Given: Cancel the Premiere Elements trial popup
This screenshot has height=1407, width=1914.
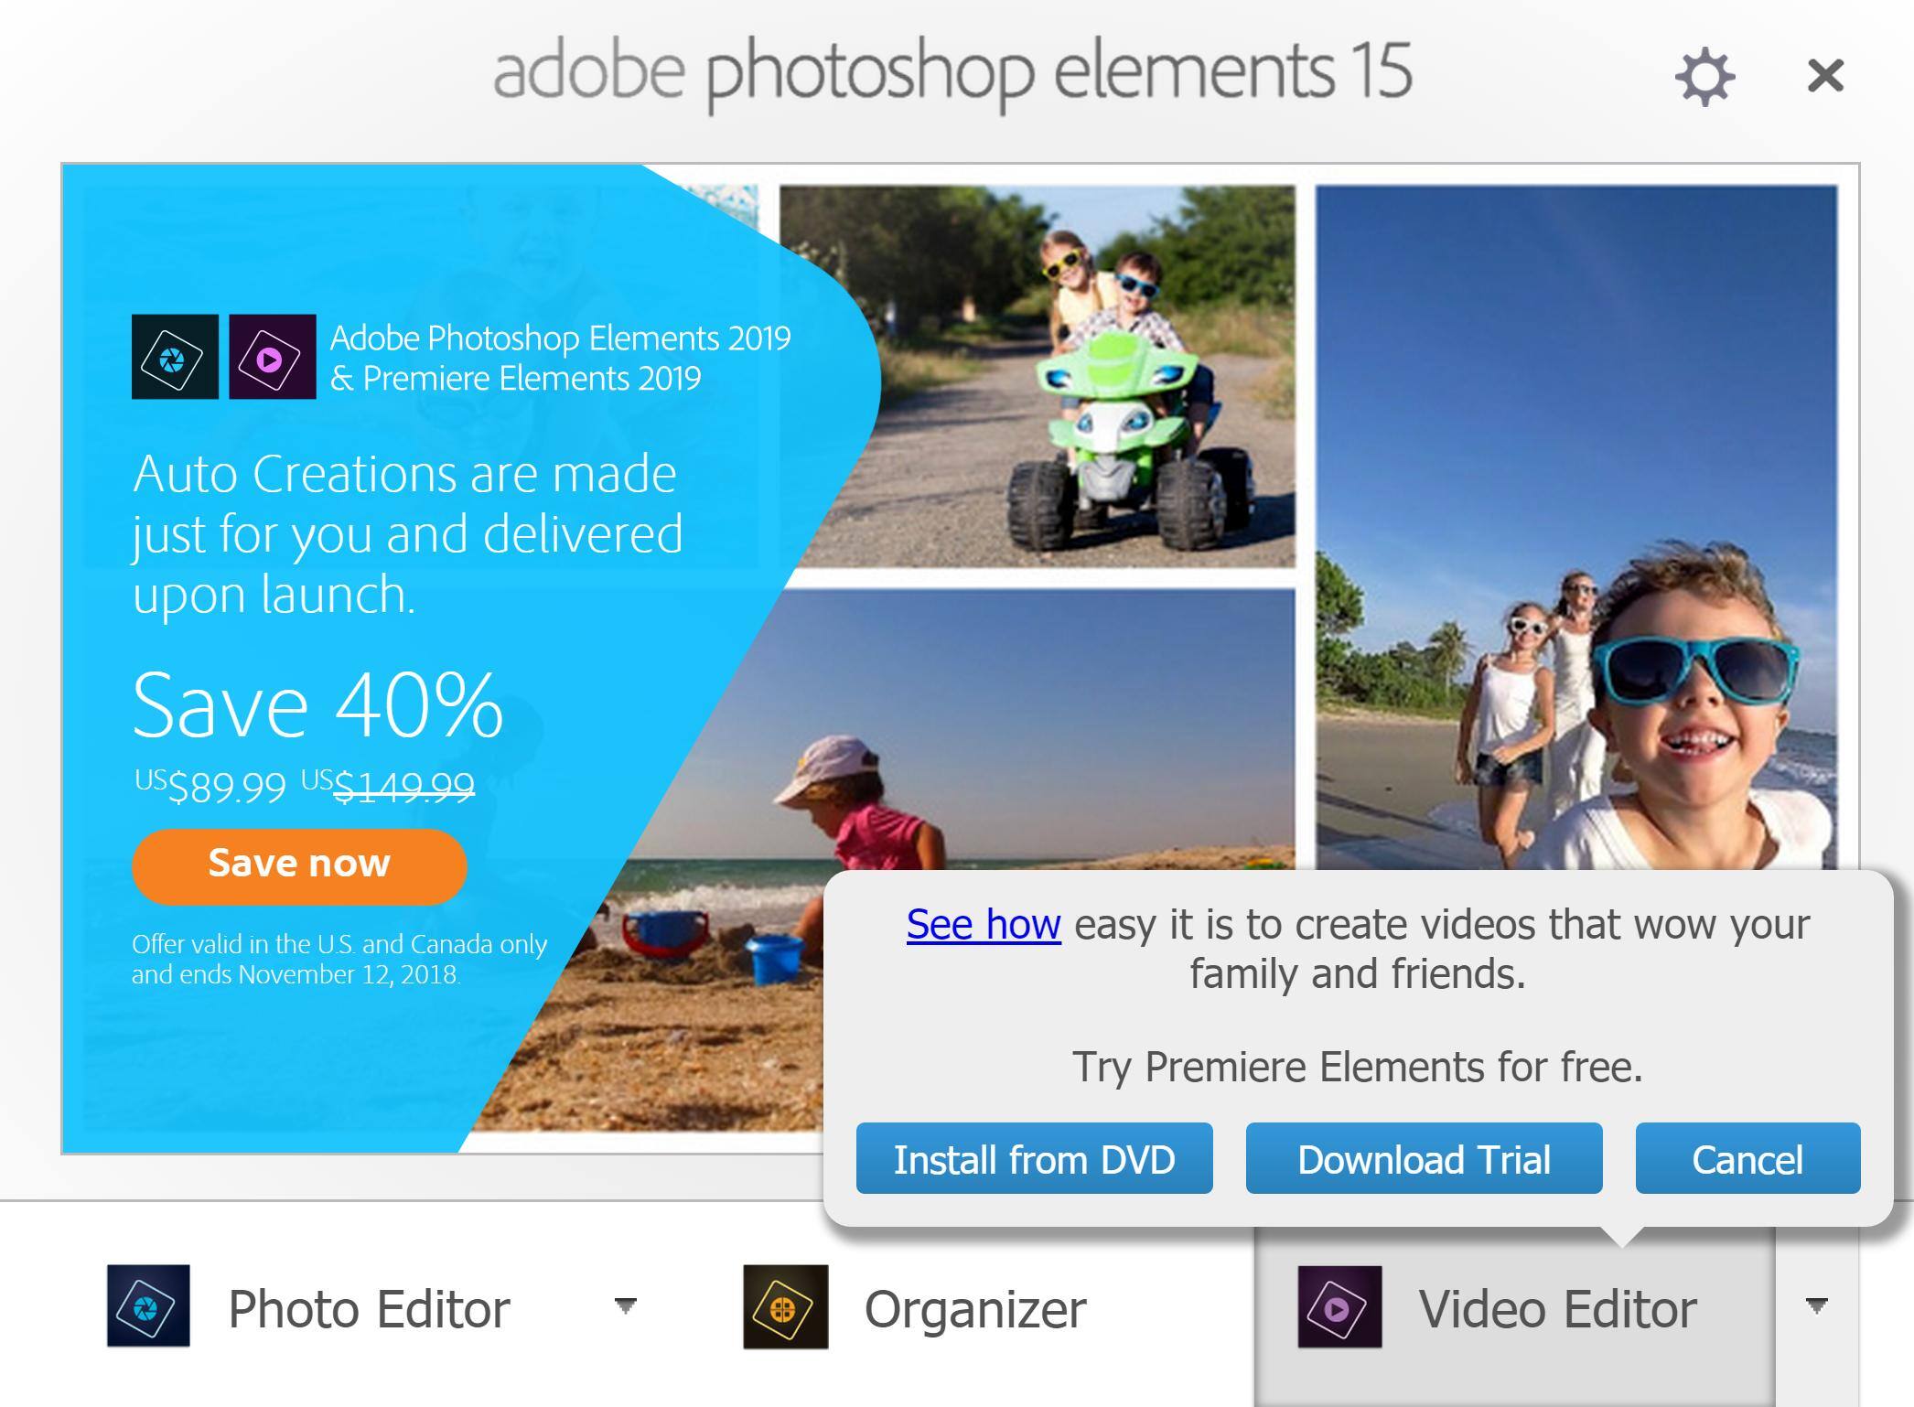Looking at the screenshot, I should tap(1747, 1158).
